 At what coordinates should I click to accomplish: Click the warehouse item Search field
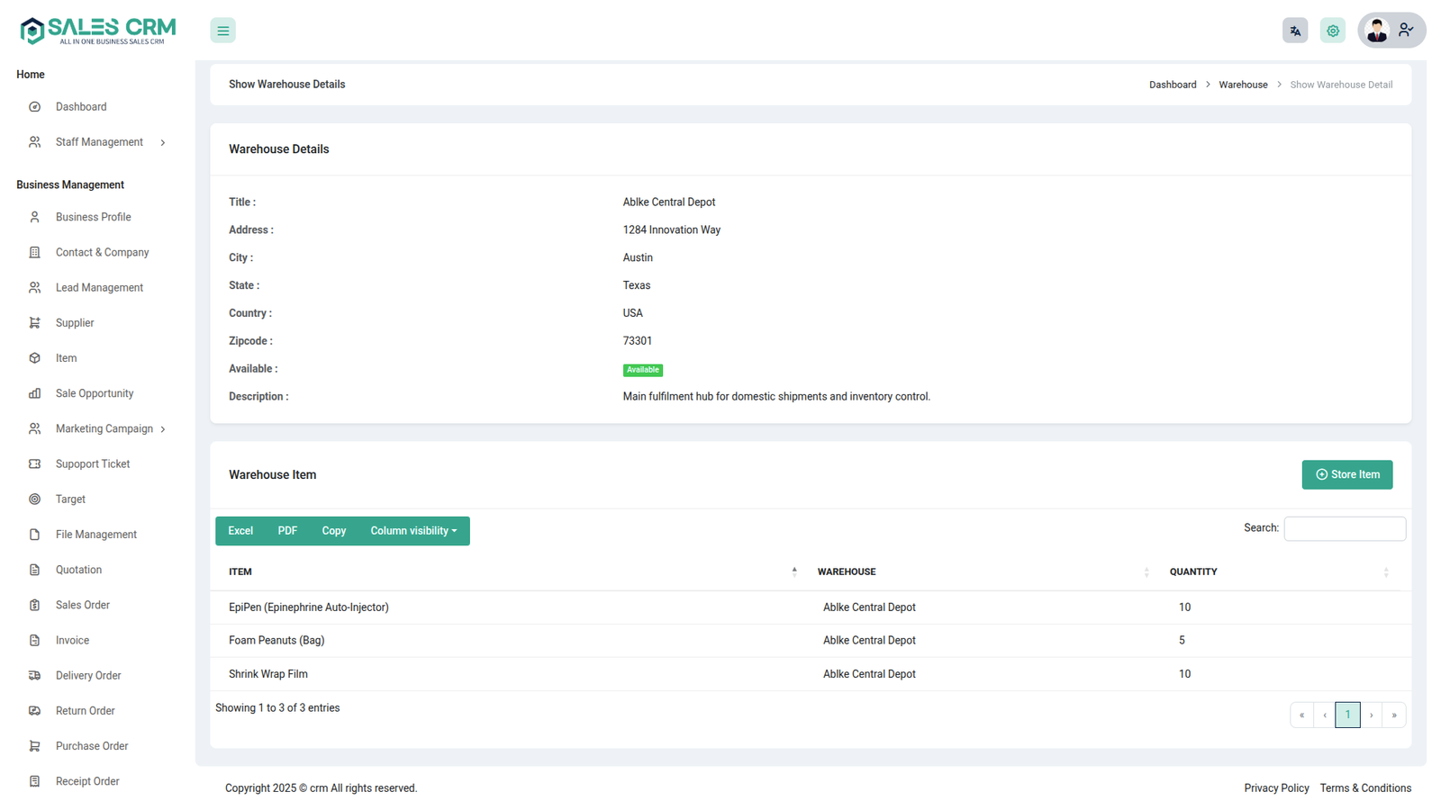coord(1344,529)
